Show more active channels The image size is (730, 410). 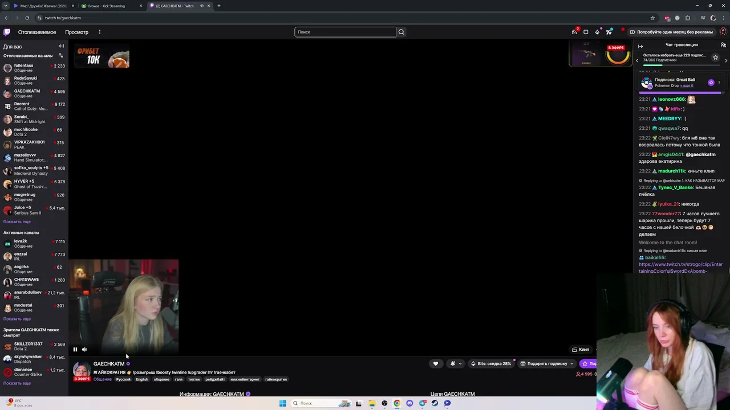(17, 319)
